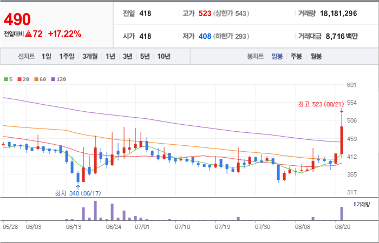Click the 고가 523 value
This screenshot has width=379, height=243.
coord(205,13)
